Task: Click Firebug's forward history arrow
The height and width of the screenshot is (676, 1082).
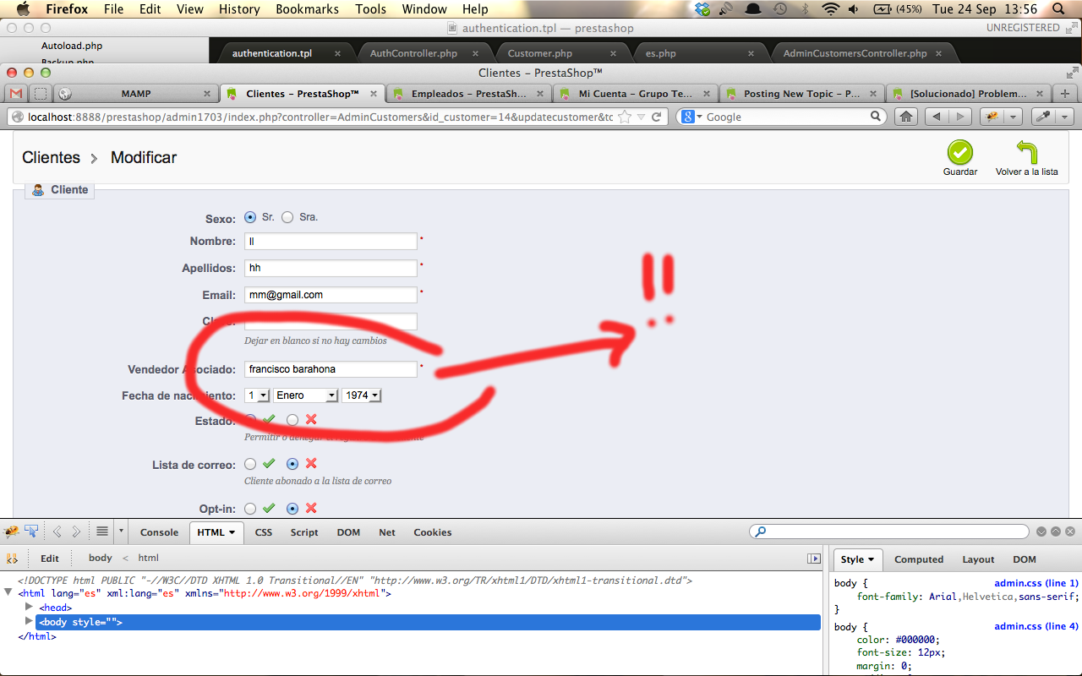Action: pos(76,532)
